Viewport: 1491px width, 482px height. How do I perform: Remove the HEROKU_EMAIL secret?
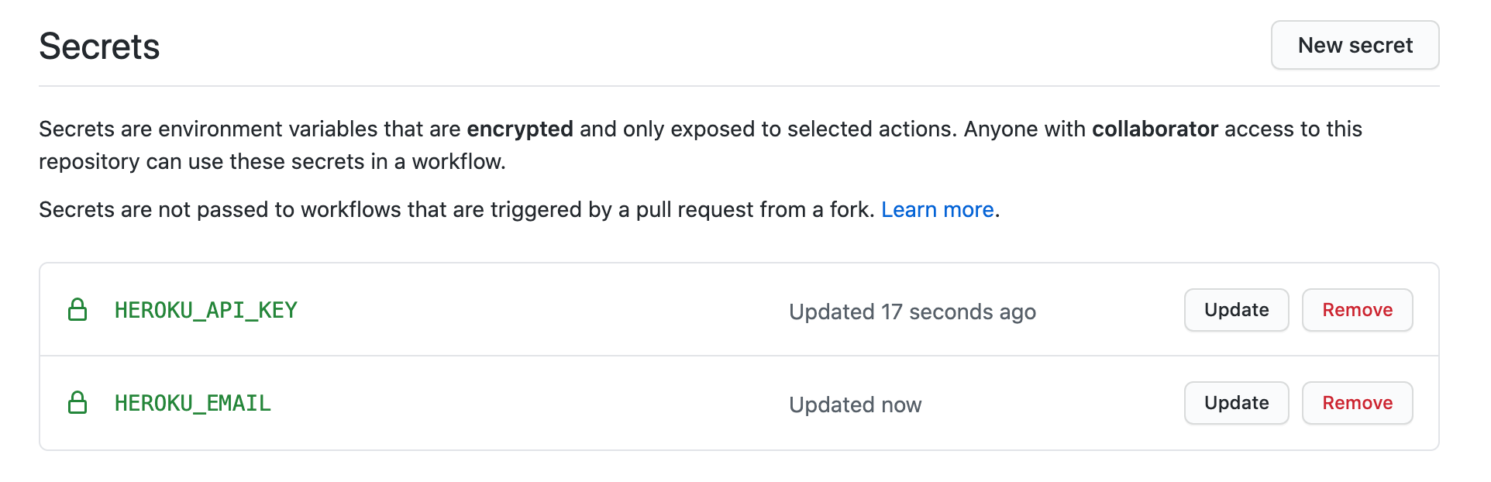tap(1357, 403)
